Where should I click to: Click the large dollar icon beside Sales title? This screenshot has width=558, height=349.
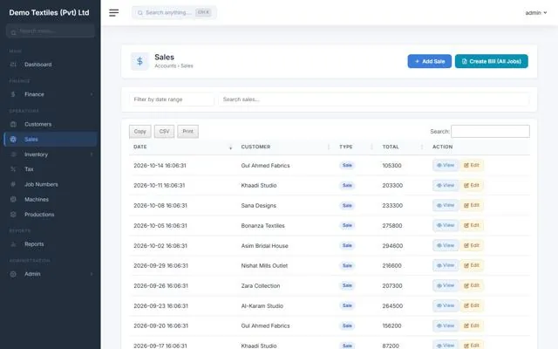click(139, 61)
